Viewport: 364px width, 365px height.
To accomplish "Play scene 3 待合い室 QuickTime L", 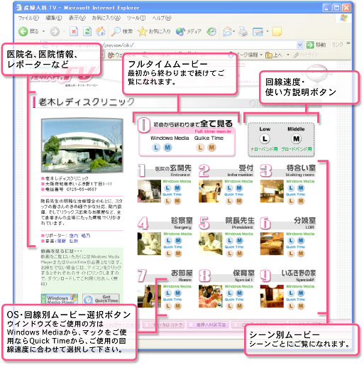I will (291, 201).
